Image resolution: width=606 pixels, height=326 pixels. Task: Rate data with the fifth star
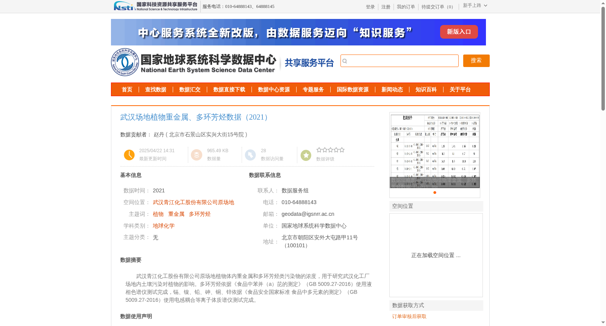[x=342, y=150]
